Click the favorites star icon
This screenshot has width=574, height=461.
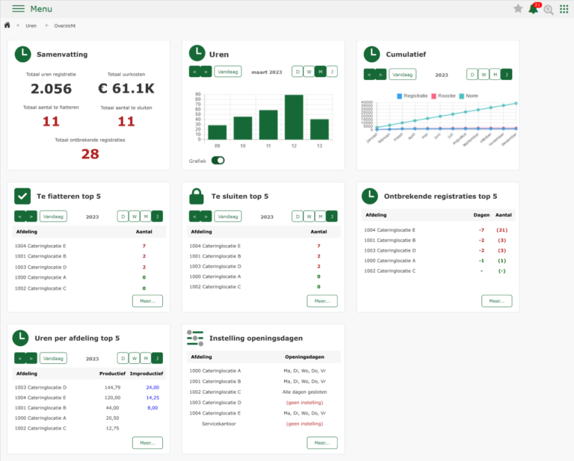(518, 9)
